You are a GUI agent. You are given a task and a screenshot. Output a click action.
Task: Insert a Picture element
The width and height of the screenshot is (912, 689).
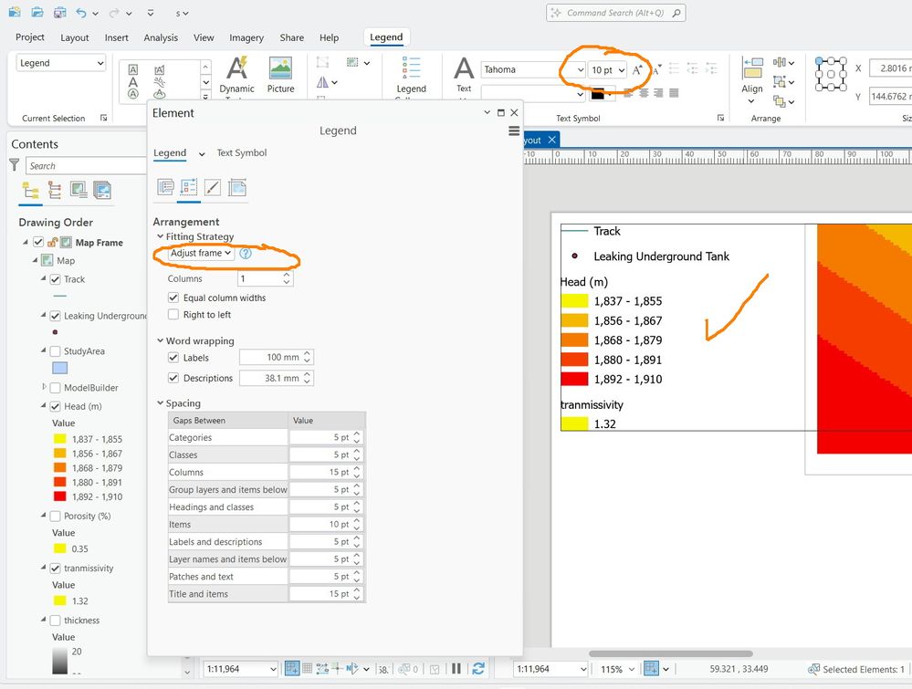[x=280, y=75]
